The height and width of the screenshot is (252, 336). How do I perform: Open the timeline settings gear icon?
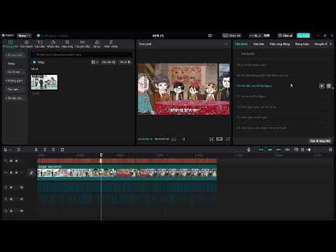330,150
